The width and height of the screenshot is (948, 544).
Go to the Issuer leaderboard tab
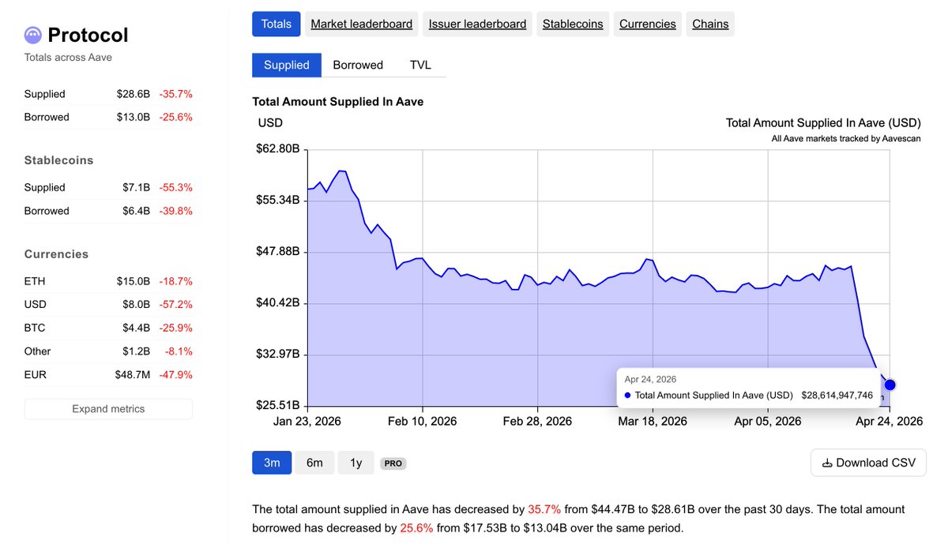pyautogui.click(x=477, y=24)
